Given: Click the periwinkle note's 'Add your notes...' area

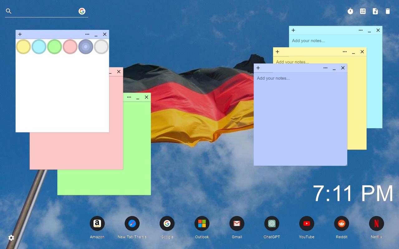Looking at the screenshot, I should pos(300,119).
